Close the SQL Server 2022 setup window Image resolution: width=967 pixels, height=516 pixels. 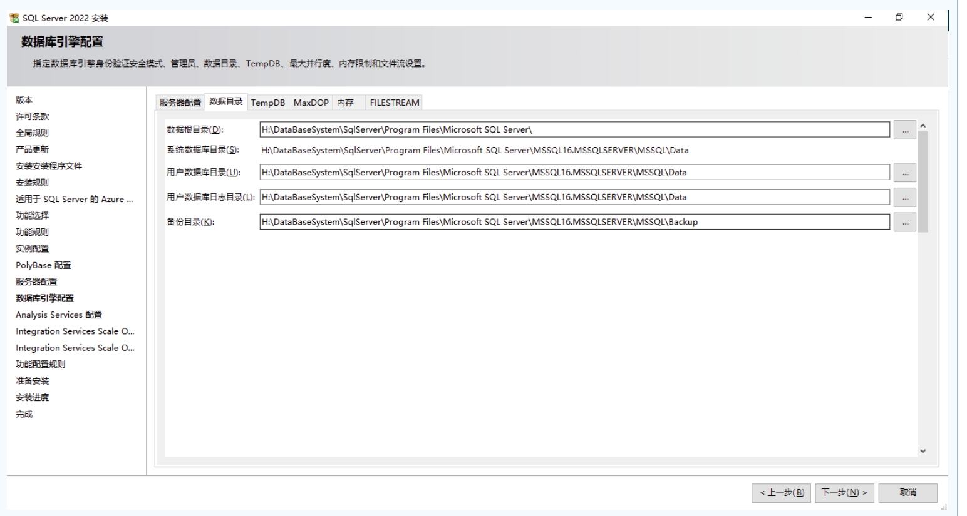[x=931, y=18]
